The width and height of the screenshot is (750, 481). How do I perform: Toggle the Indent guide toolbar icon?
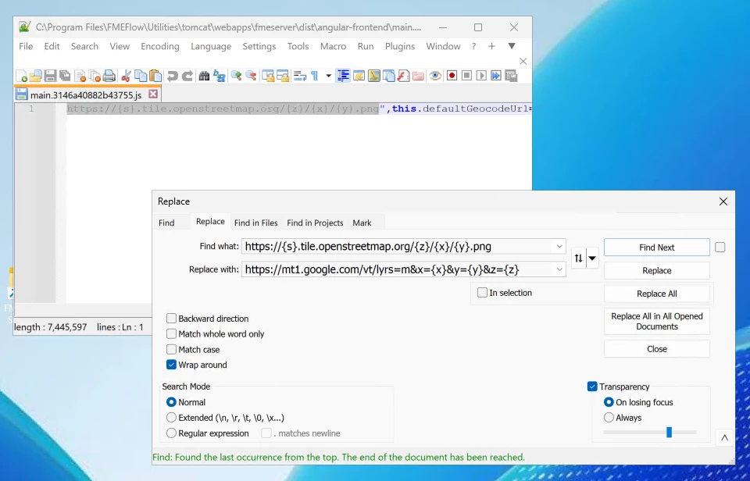pyautogui.click(x=343, y=76)
